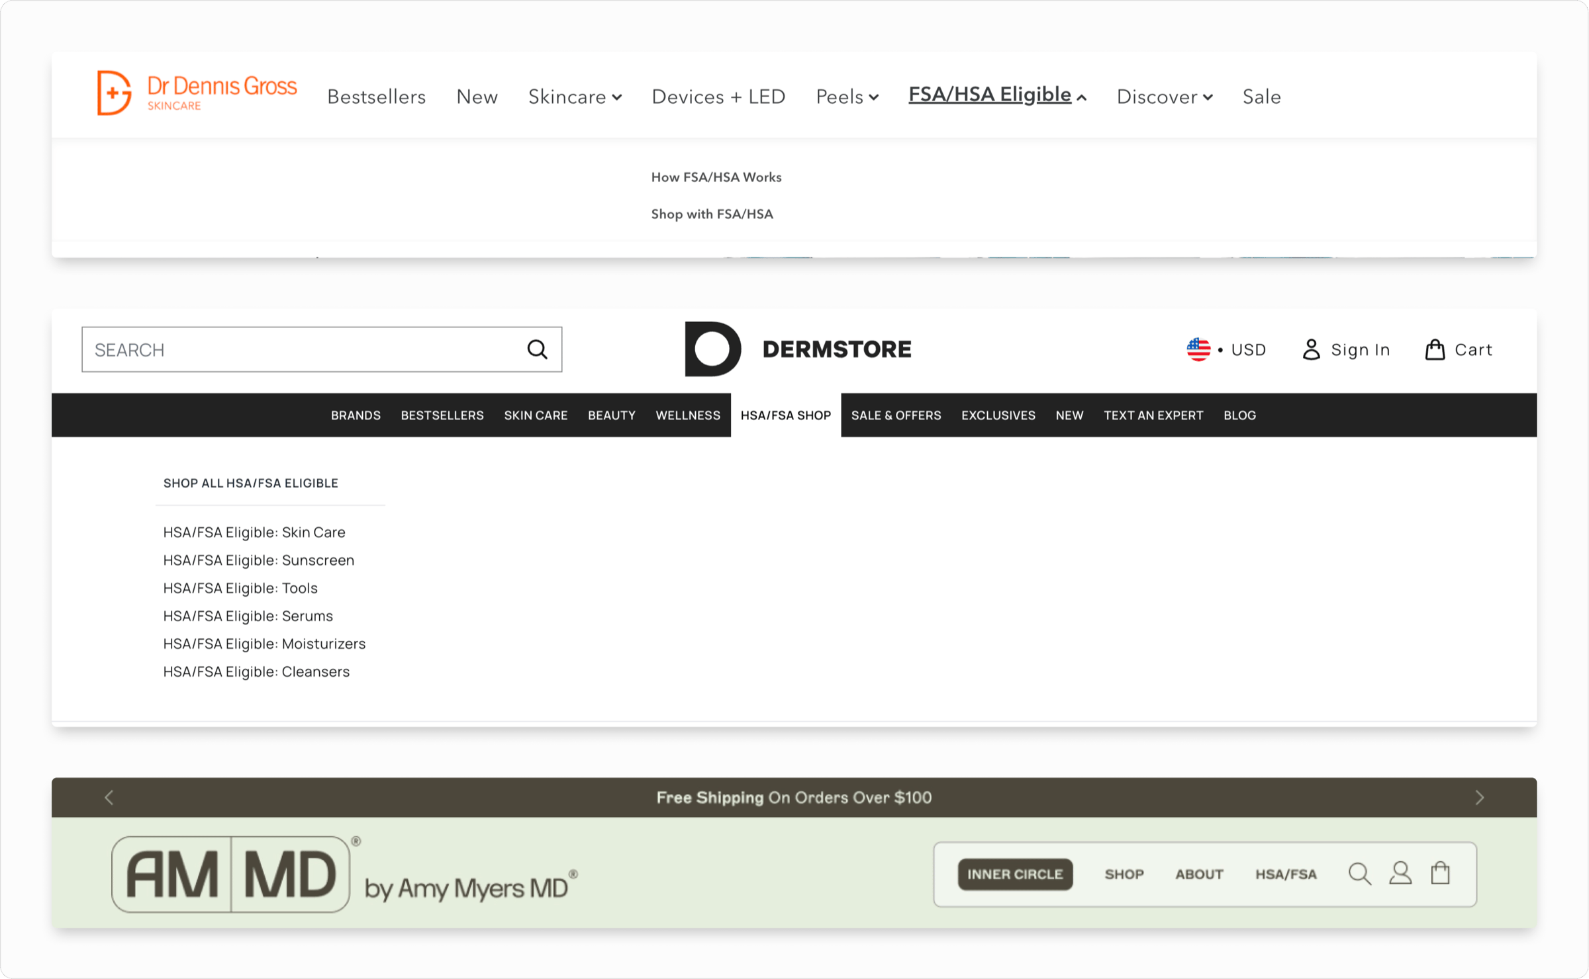Click the Dermstore search magnifier icon
The height and width of the screenshot is (979, 1589).
pyautogui.click(x=537, y=349)
